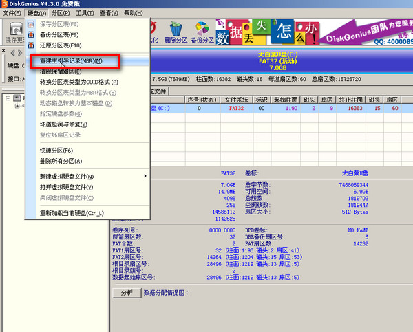Expand the child tree node

tap(17, 106)
